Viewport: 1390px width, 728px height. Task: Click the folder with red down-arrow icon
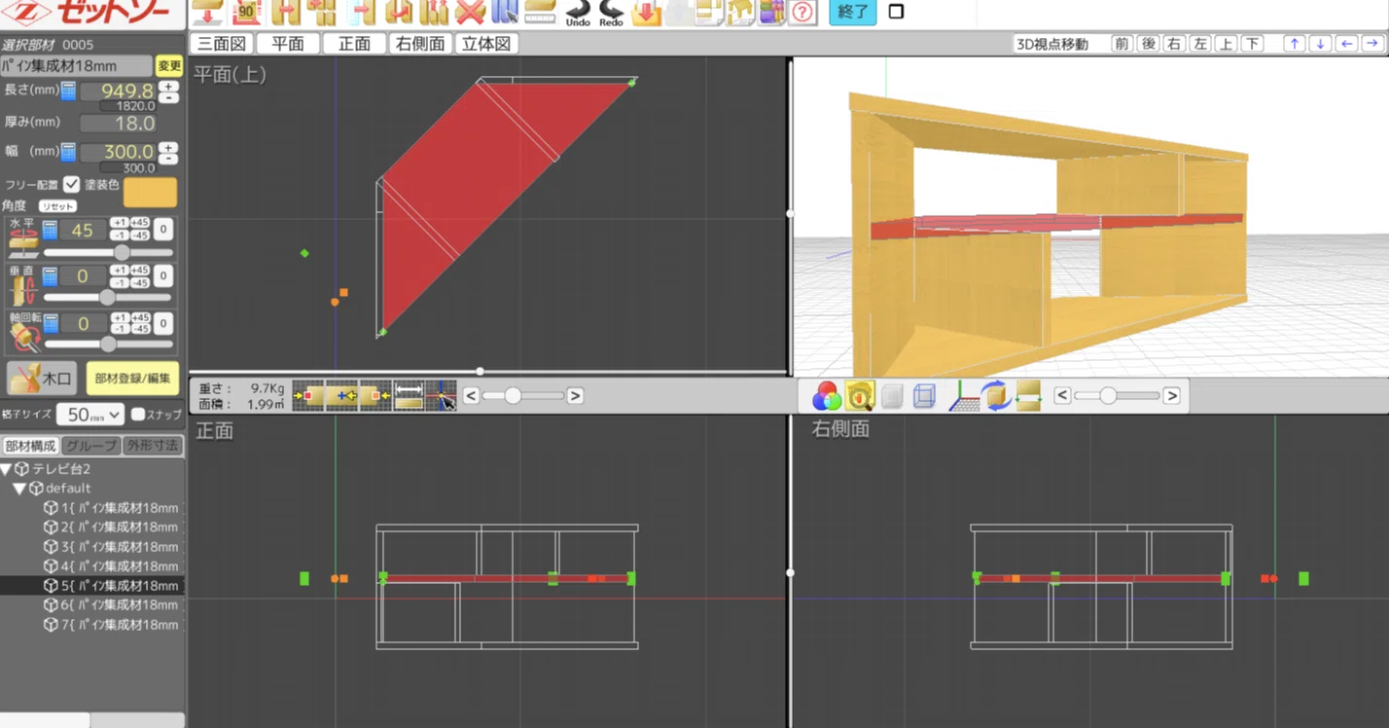tap(646, 12)
